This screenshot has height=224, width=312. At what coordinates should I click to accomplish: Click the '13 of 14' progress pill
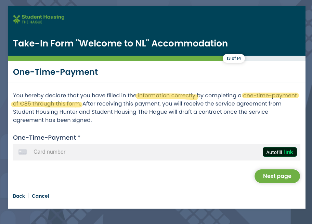click(234, 58)
